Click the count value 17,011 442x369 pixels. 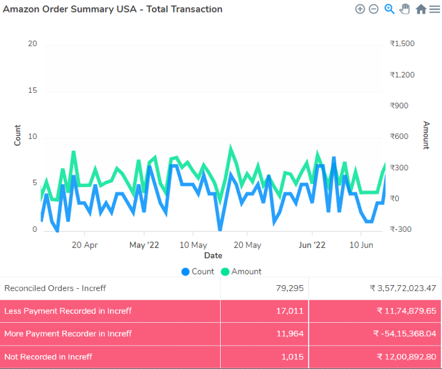[289, 311]
